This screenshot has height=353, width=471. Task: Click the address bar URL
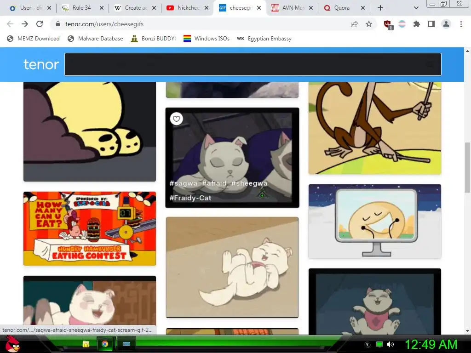pyautogui.click(x=104, y=24)
